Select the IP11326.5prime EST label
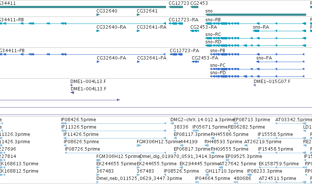 tap(79, 127)
